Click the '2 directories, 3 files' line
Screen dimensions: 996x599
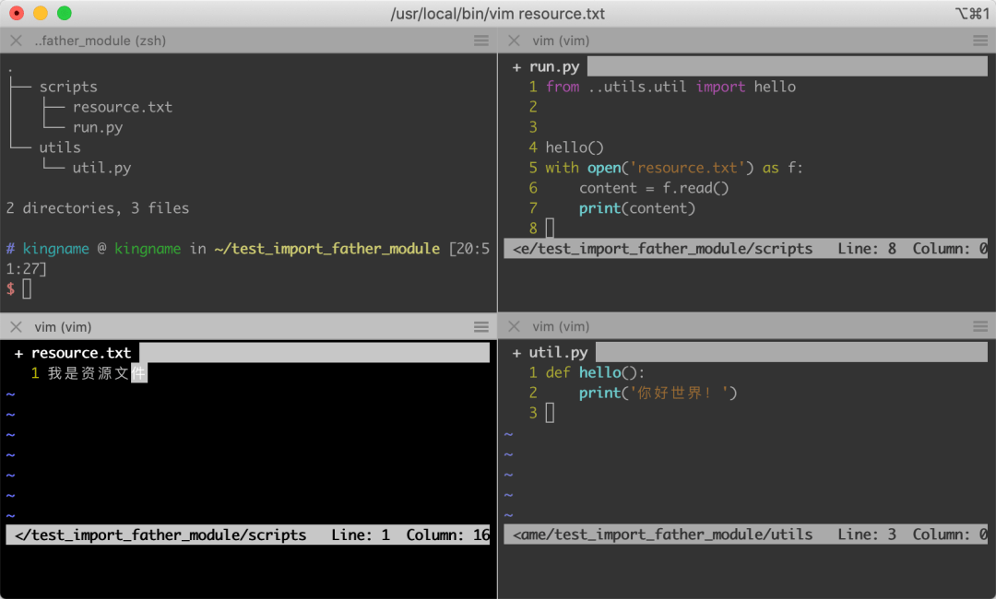coord(98,208)
